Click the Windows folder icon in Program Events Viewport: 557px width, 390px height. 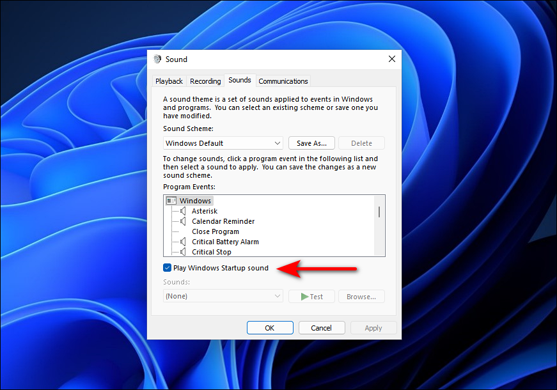[171, 200]
